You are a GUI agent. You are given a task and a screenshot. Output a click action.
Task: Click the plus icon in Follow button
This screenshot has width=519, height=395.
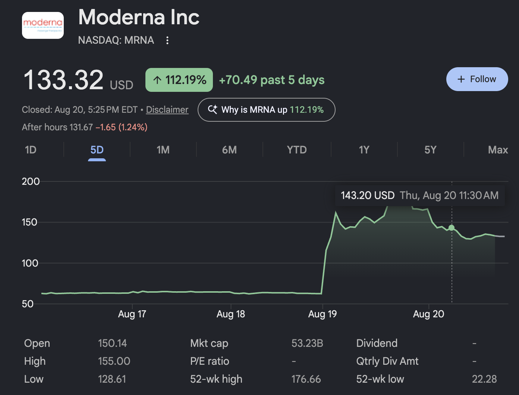[x=461, y=79]
